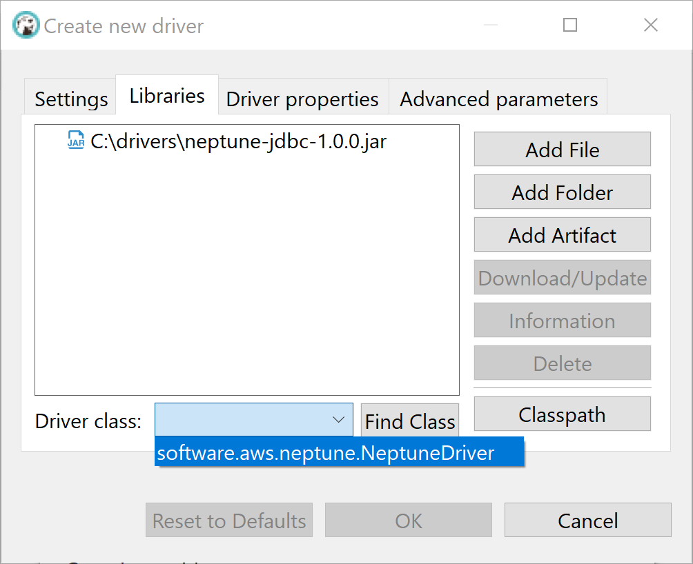Open the Driver properties tab
This screenshot has width=693, height=564.
(x=302, y=99)
